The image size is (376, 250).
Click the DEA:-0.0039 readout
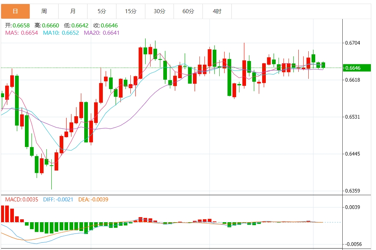(x=93, y=200)
